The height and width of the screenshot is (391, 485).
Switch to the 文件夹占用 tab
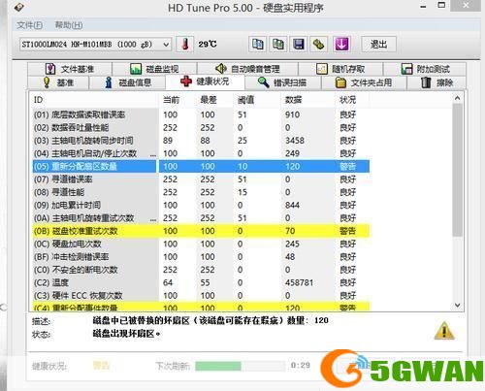(364, 82)
